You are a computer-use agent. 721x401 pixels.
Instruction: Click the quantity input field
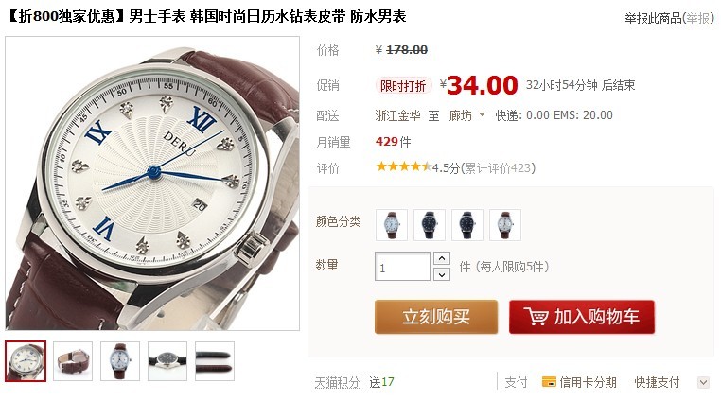(x=402, y=267)
